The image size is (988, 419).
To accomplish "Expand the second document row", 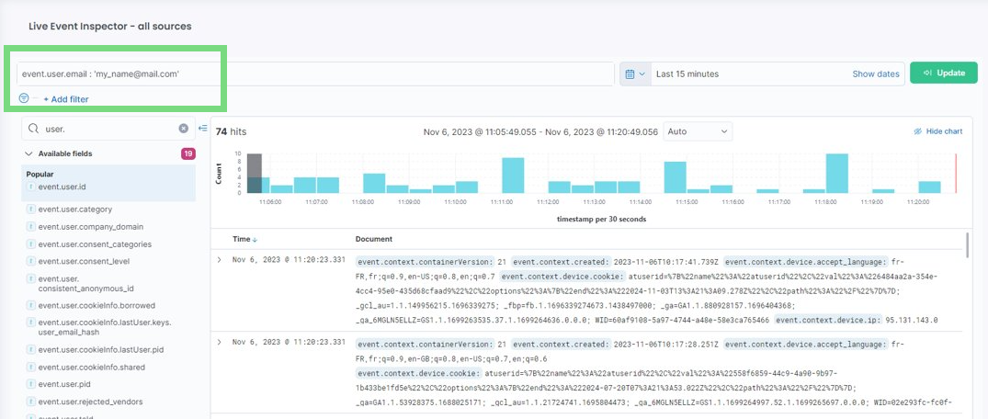I will point(219,342).
